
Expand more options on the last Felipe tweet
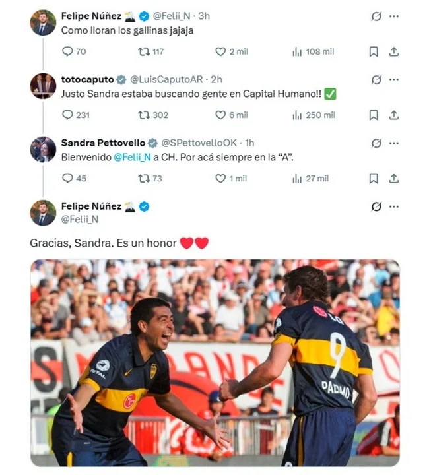[394, 206]
